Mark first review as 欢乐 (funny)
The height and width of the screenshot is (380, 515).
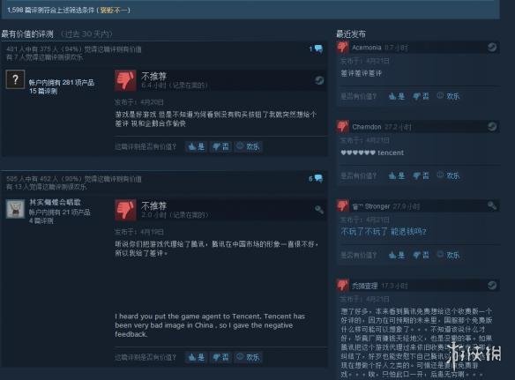coord(248,146)
